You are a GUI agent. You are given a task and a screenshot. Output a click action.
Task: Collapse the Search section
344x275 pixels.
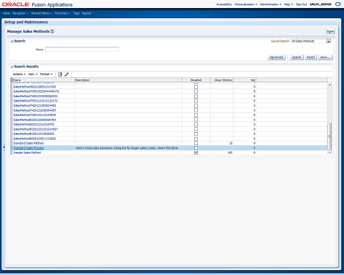[x=12, y=41]
